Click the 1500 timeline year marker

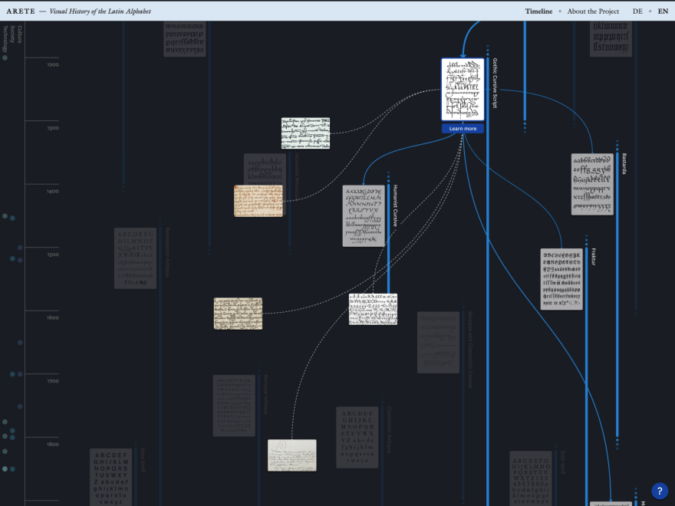click(x=53, y=255)
